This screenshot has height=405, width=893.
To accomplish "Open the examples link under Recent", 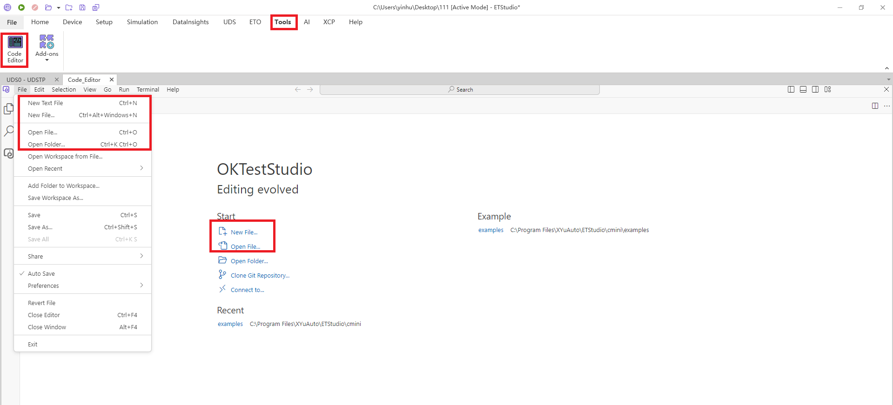I will pos(230,324).
